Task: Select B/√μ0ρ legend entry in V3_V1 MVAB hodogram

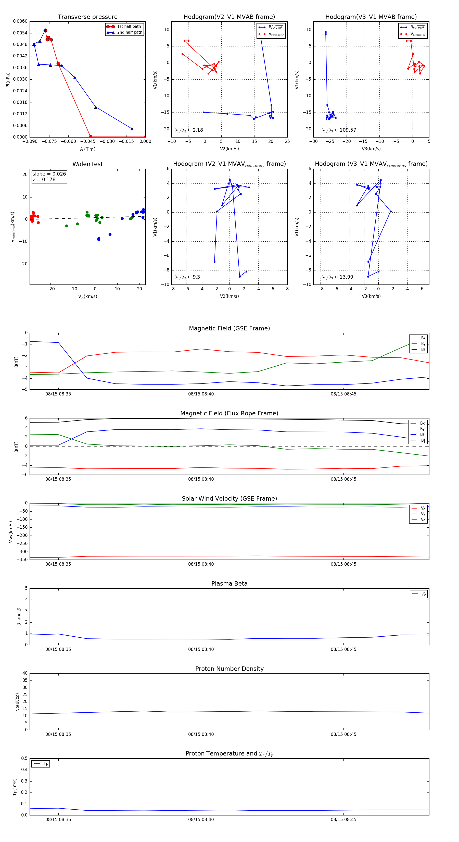Action: pyautogui.click(x=413, y=27)
